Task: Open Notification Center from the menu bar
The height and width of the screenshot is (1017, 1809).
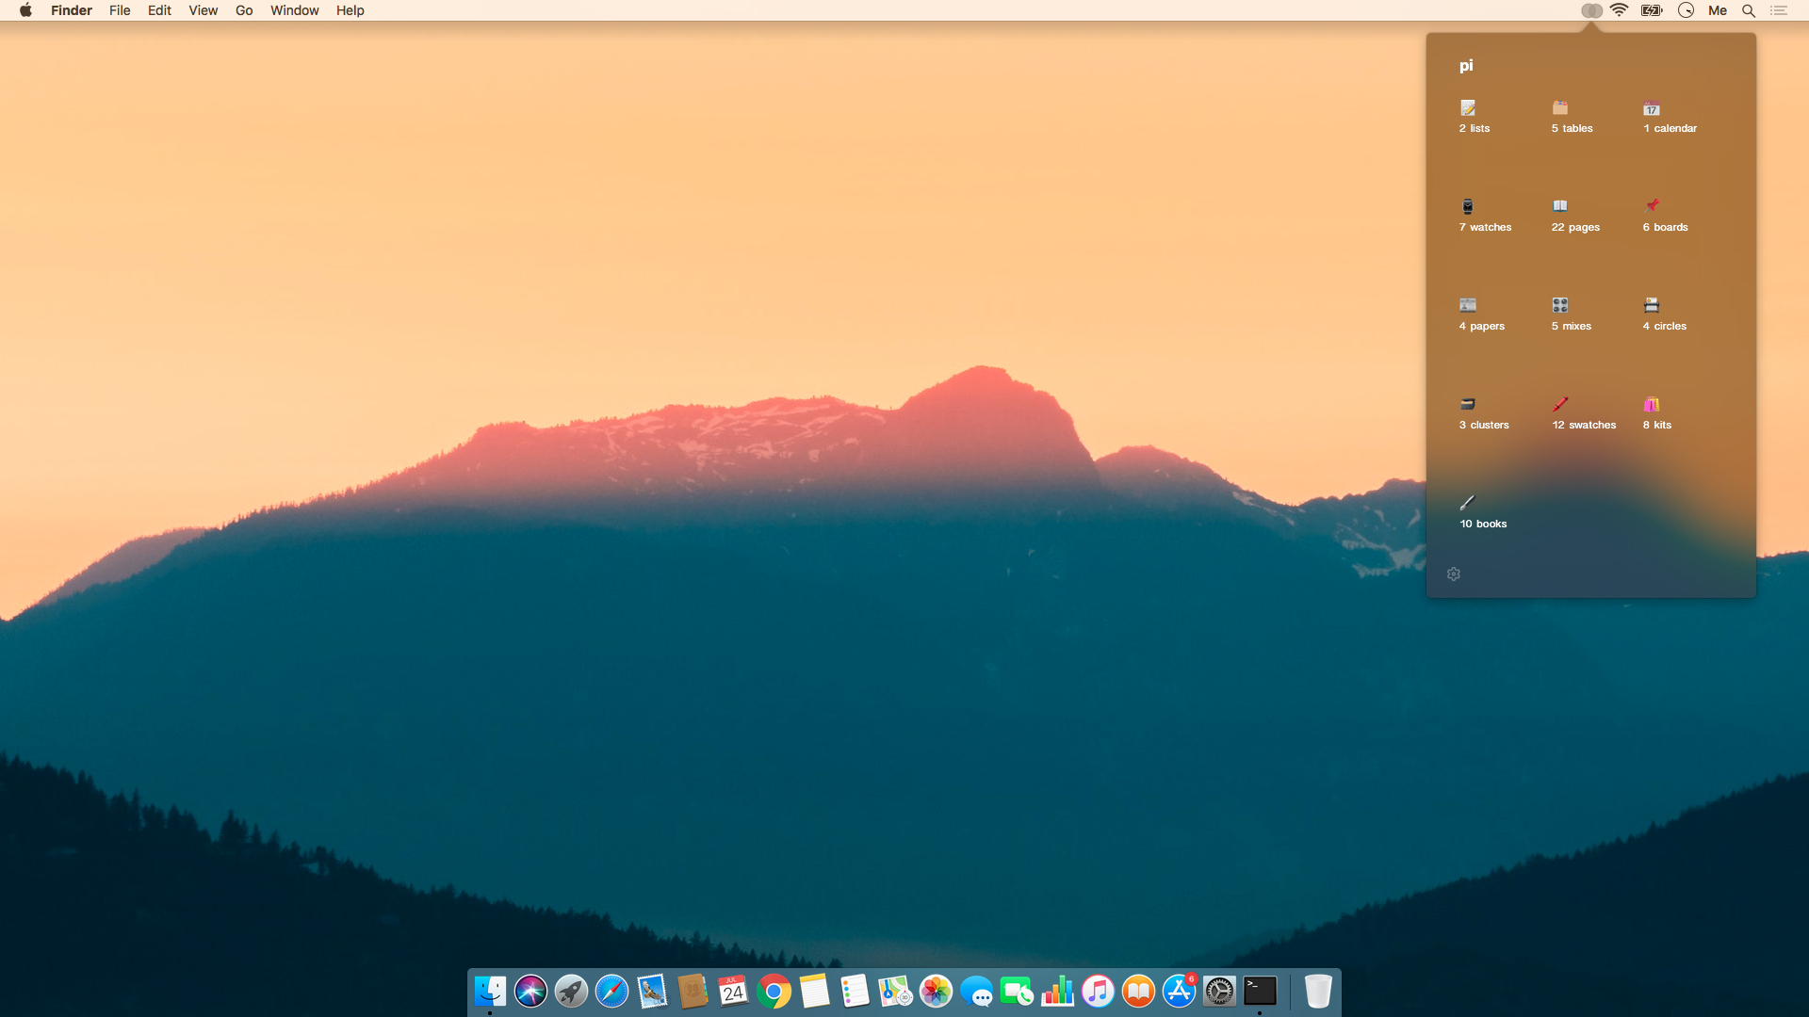Action: coord(1779,10)
